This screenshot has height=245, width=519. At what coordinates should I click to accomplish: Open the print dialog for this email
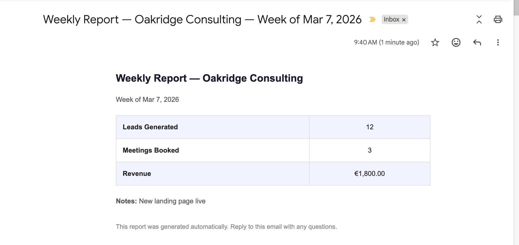(498, 19)
